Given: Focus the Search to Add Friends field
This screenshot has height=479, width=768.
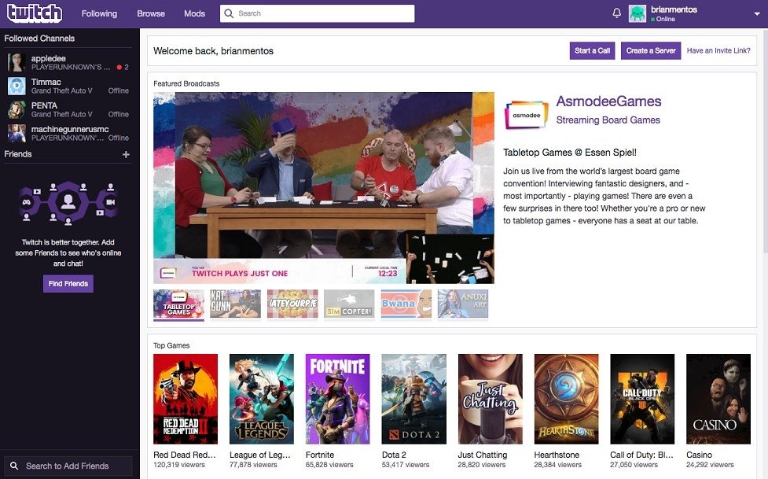Looking at the screenshot, I should pyautogui.click(x=68, y=466).
